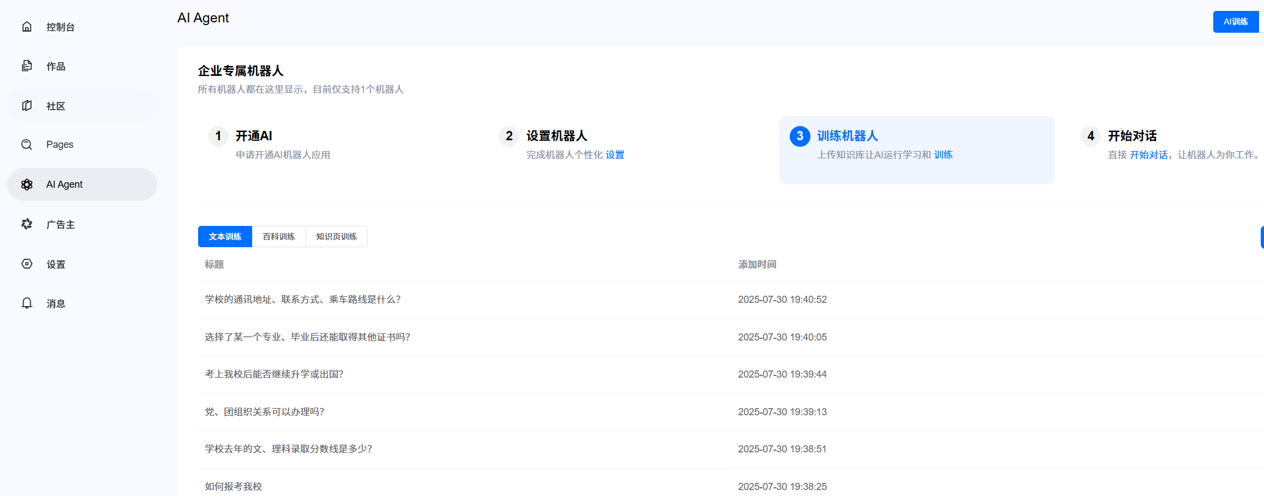Viewport: 1264px width, 496px height.
Task: Click the 开始对话 link in step 4
Action: point(1148,155)
